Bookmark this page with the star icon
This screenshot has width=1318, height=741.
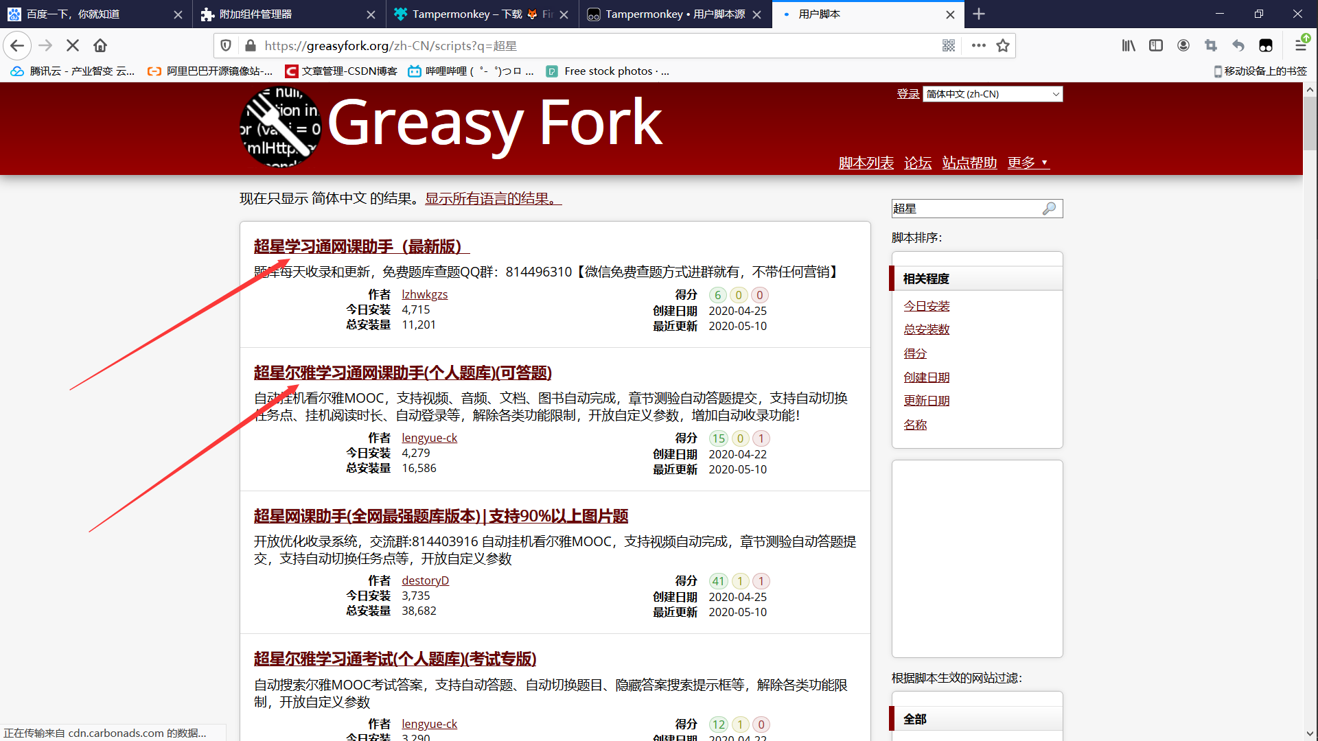1002,45
